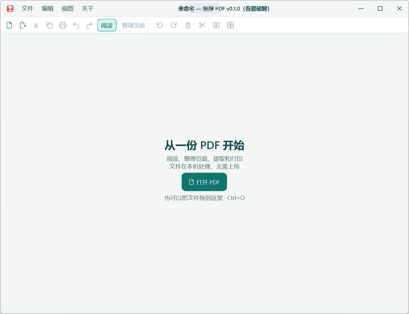This screenshot has width=409, height=314.
Task: Open the 文件 menu
Action: click(28, 9)
